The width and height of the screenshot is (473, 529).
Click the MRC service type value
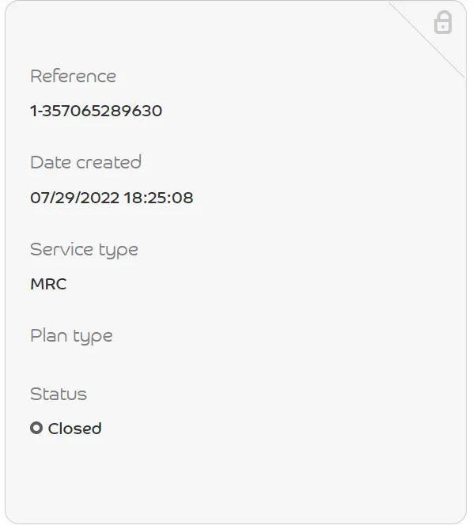tap(48, 284)
